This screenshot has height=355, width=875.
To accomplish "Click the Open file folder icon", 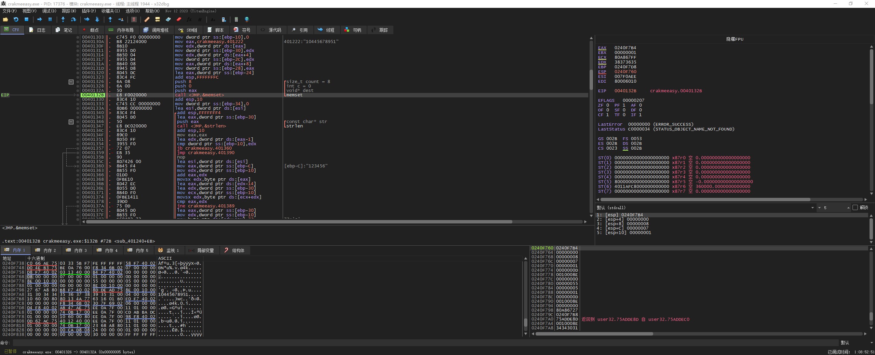I will [5, 19].
